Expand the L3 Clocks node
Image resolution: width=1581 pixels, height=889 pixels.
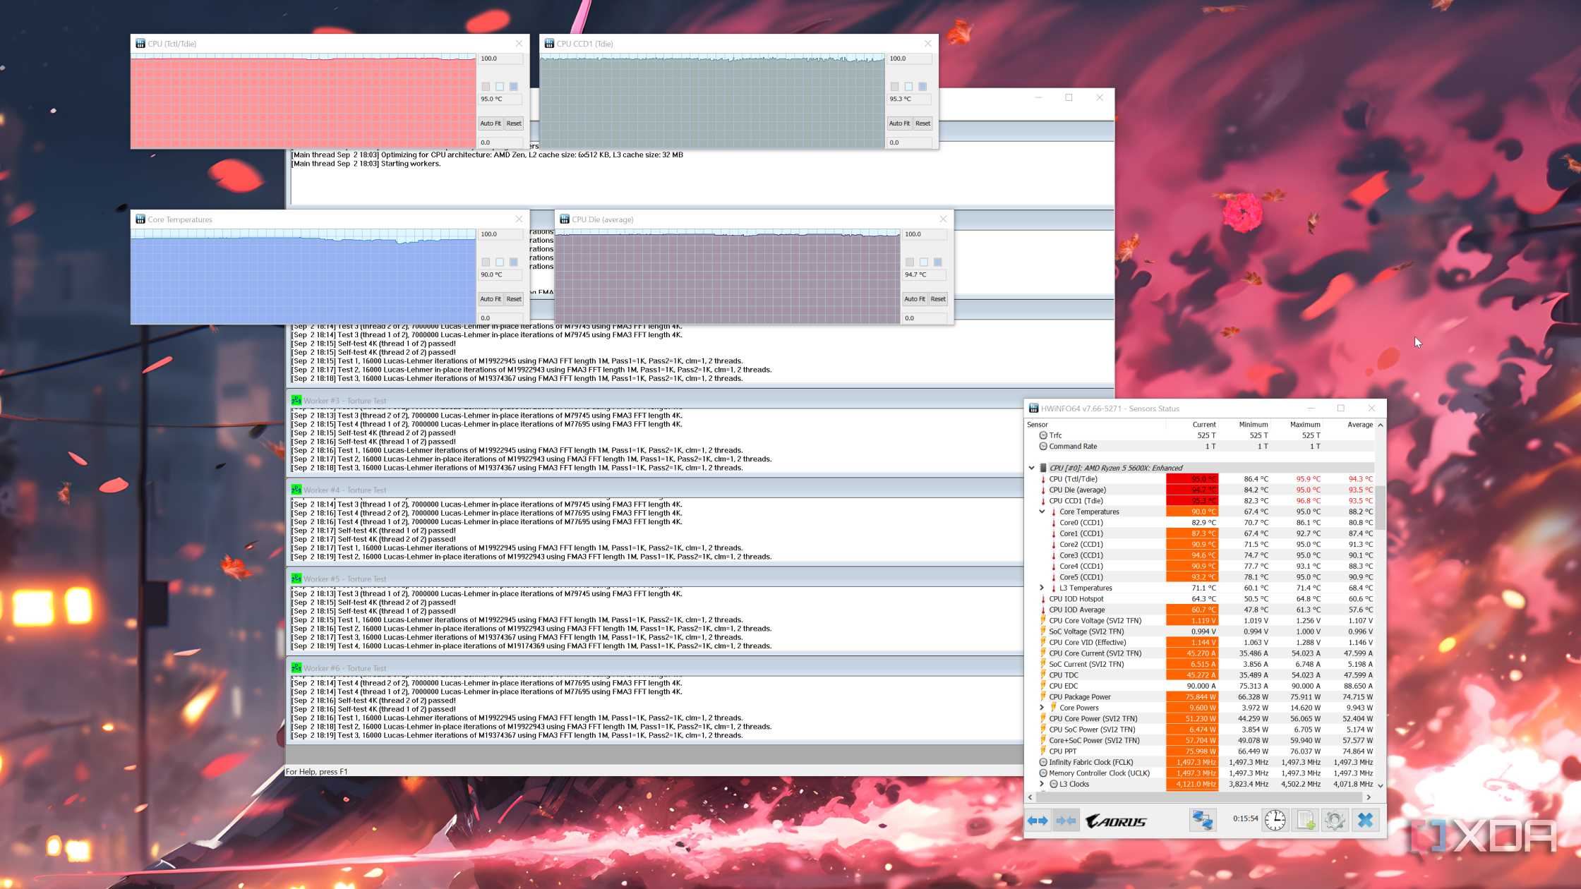(x=1042, y=784)
